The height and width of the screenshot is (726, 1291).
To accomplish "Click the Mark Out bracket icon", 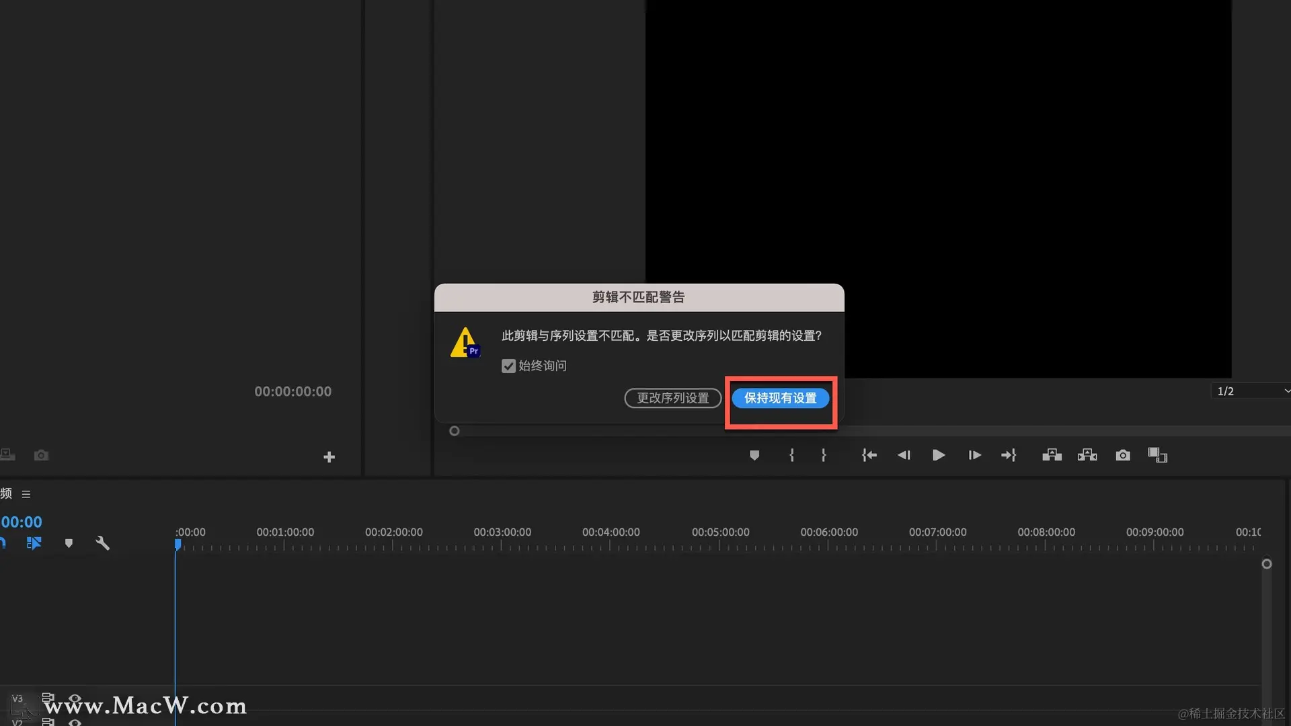I will pos(824,455).
